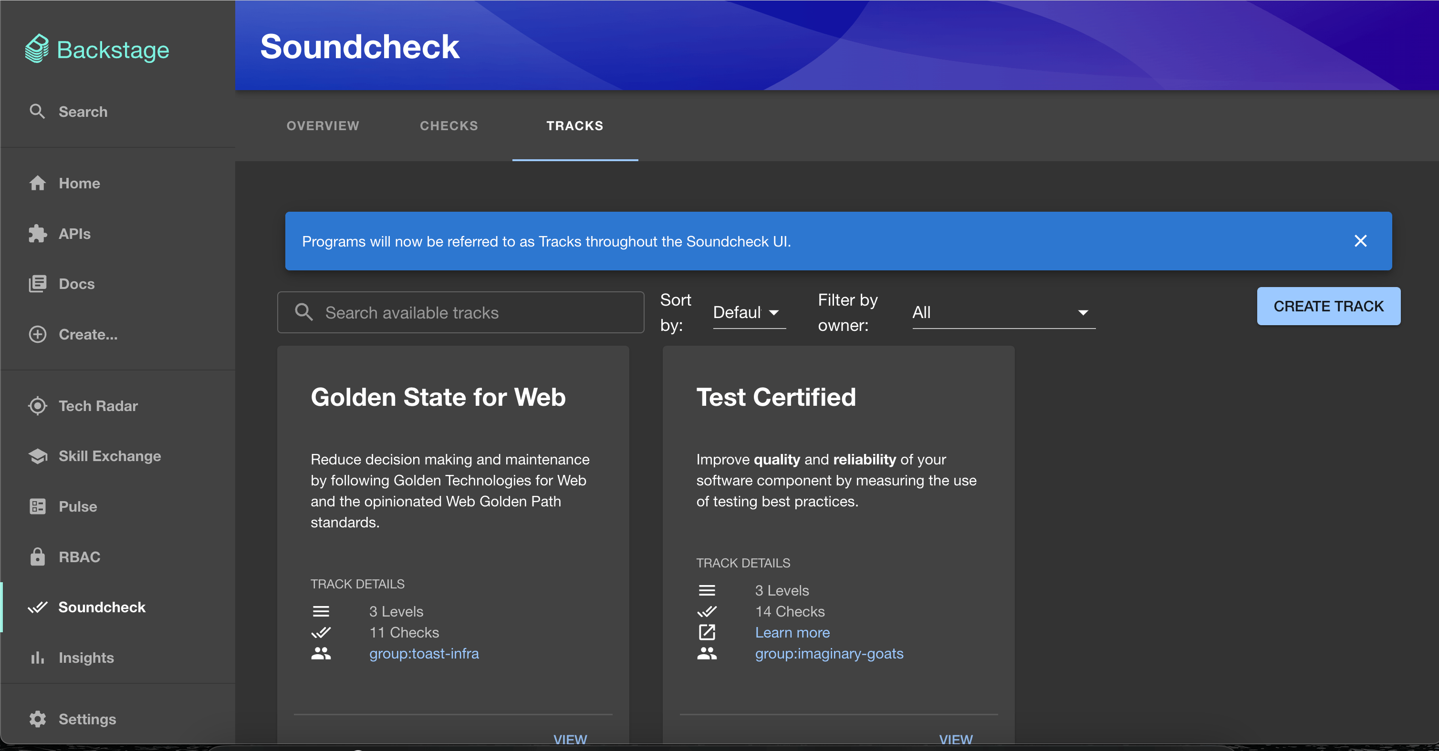Click the levels icon on Golden State for Web
Image resolution: width=1439 pixels, height=751 pixels.
(321, 611)
